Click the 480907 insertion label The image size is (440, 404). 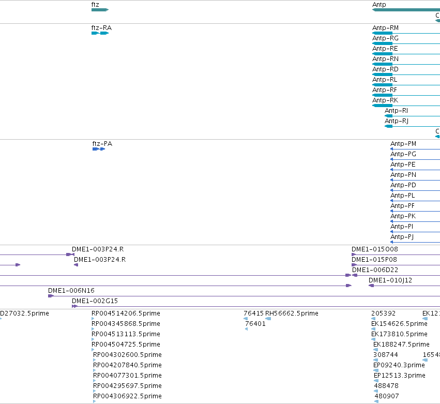click(x=387, y=396)
